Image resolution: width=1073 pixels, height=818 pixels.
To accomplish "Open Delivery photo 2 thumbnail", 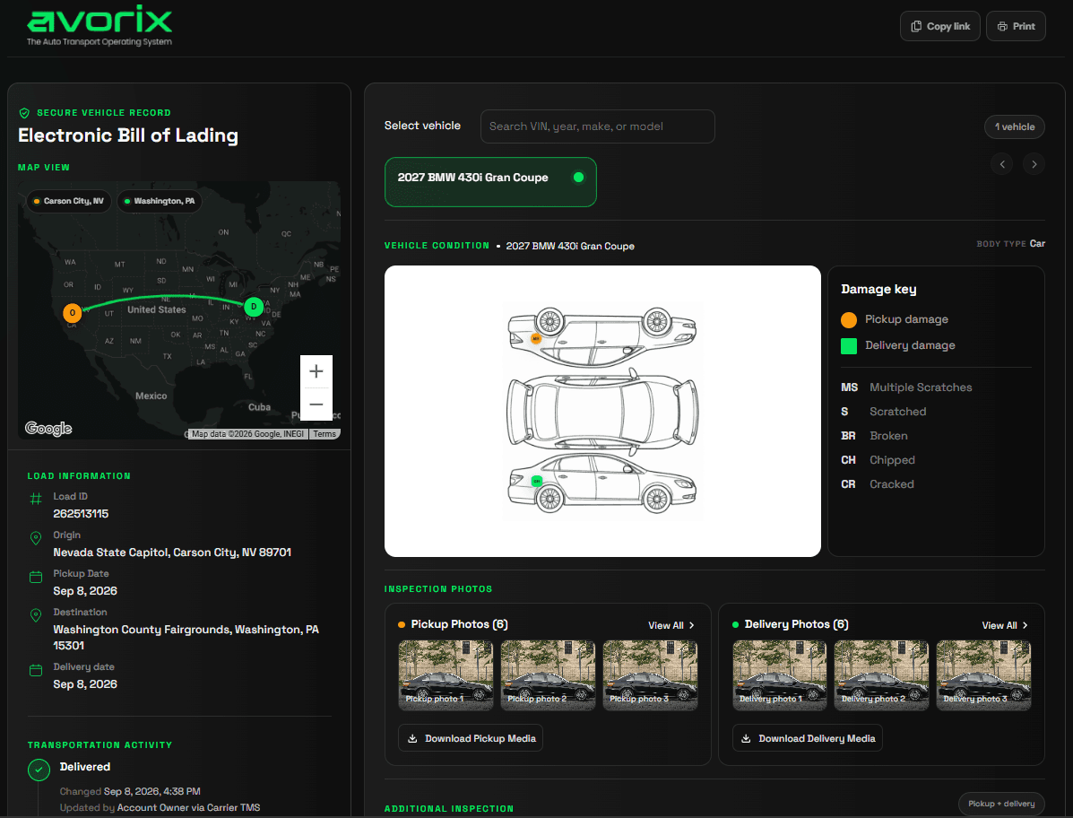I will [881, 674].
